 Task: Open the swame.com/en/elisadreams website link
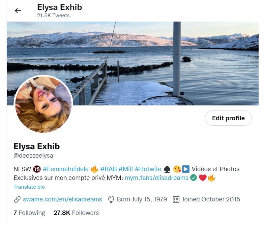(62, 199)
